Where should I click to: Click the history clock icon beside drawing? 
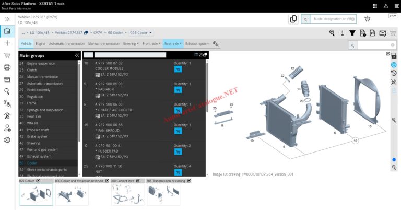(394, 73)
